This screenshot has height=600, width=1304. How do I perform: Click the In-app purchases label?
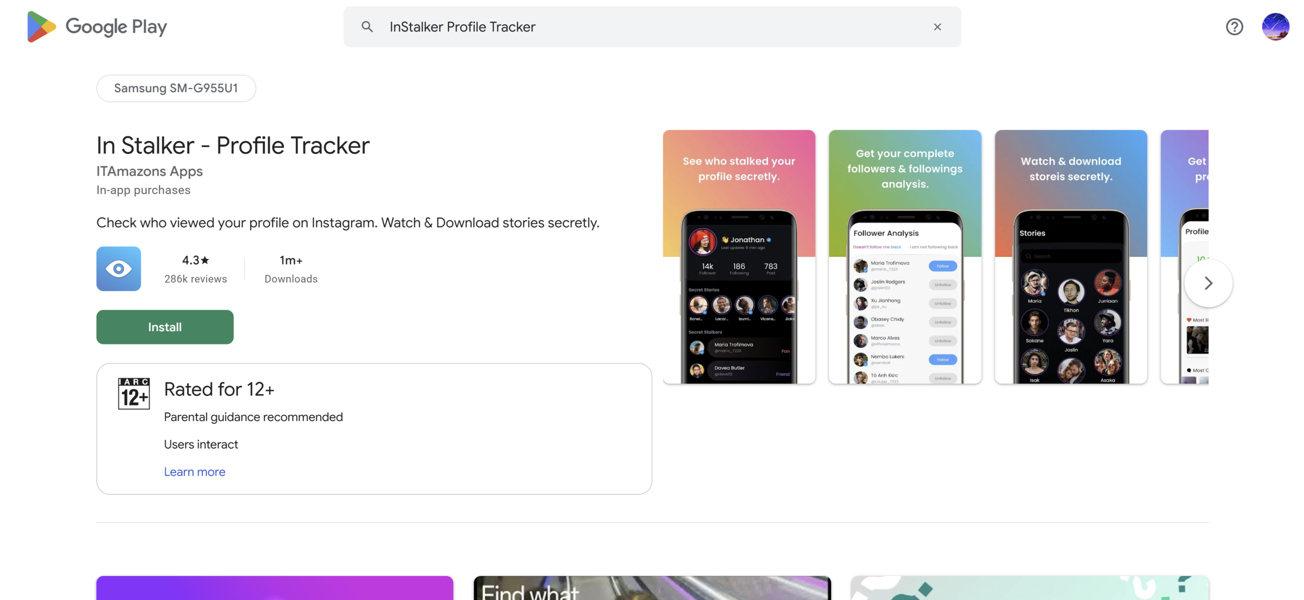pyautogui.click(x=143, y=190)
